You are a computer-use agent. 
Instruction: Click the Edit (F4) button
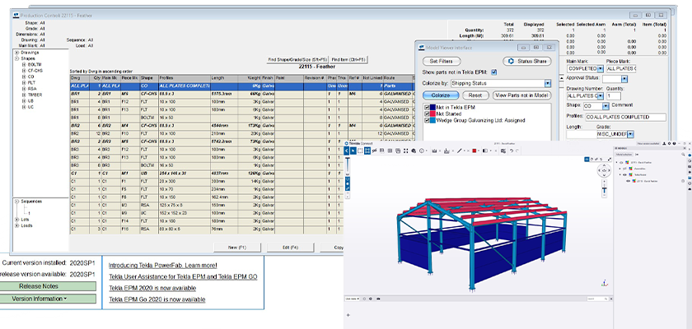[290, 248]
